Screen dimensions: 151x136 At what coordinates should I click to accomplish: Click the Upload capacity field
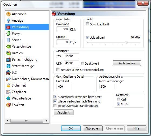point(63,42)
